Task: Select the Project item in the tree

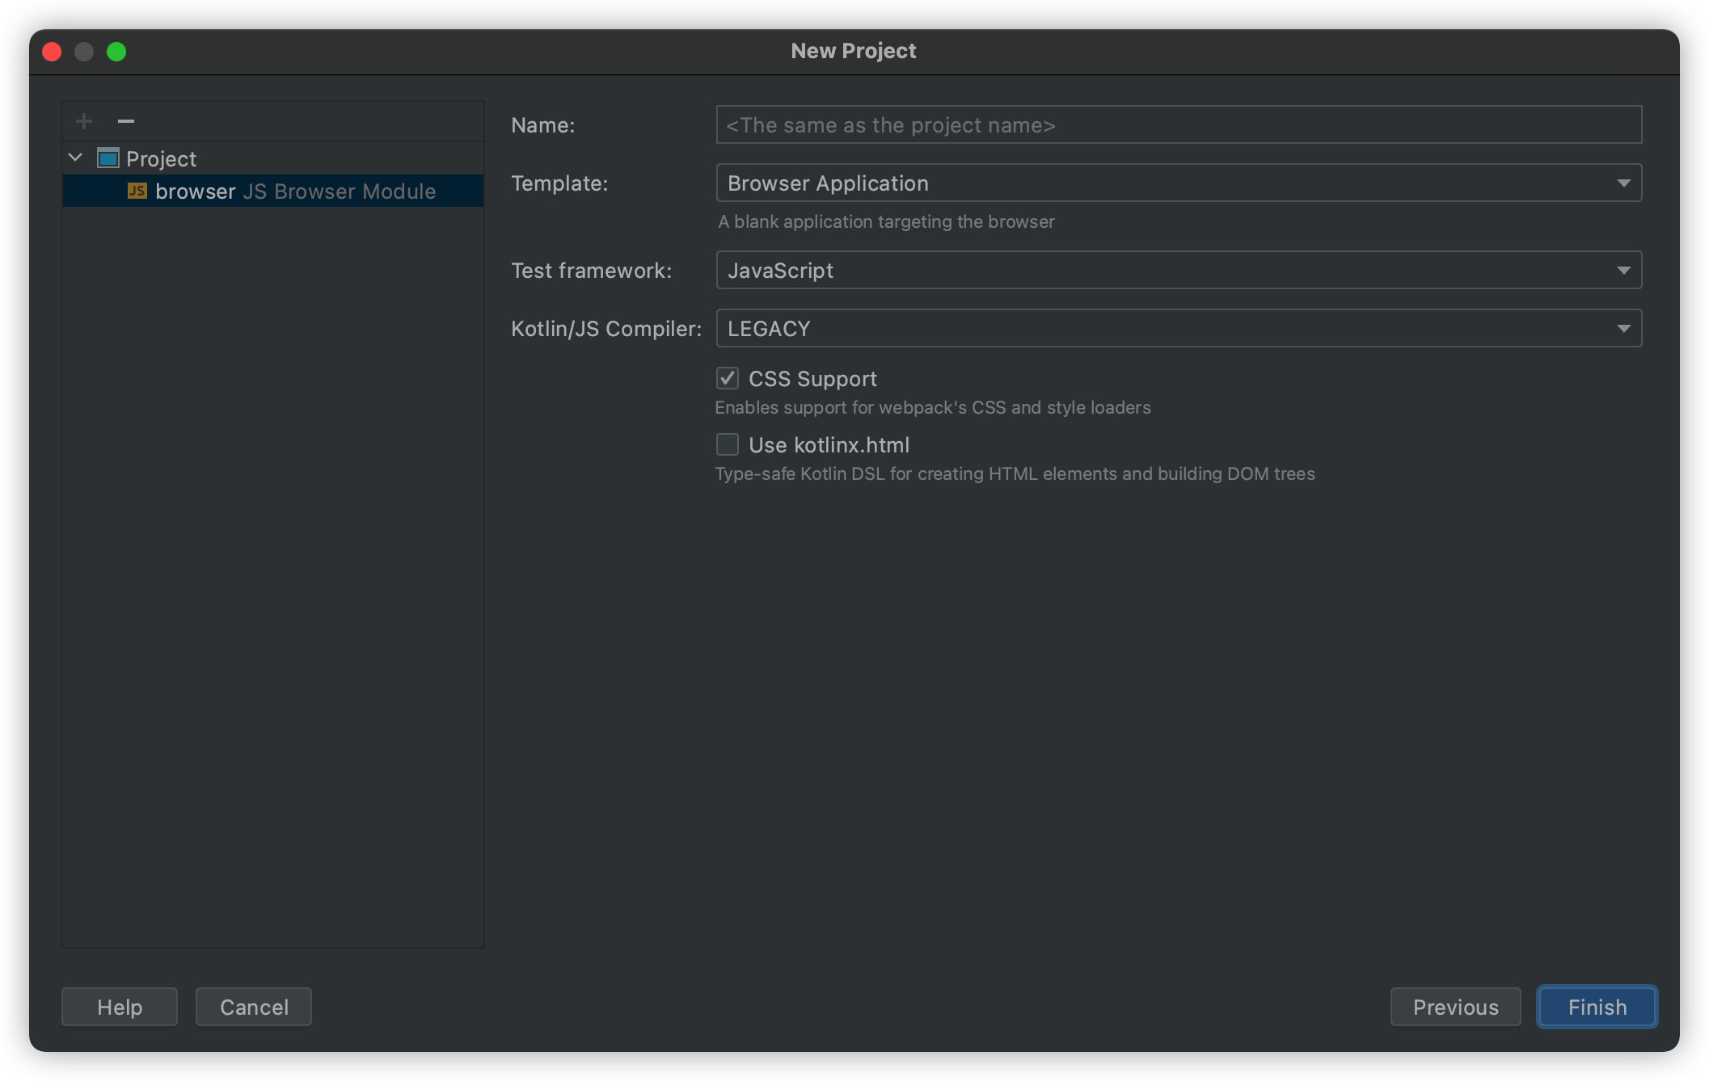Action: pyautogui.click(x=161, y=159)
